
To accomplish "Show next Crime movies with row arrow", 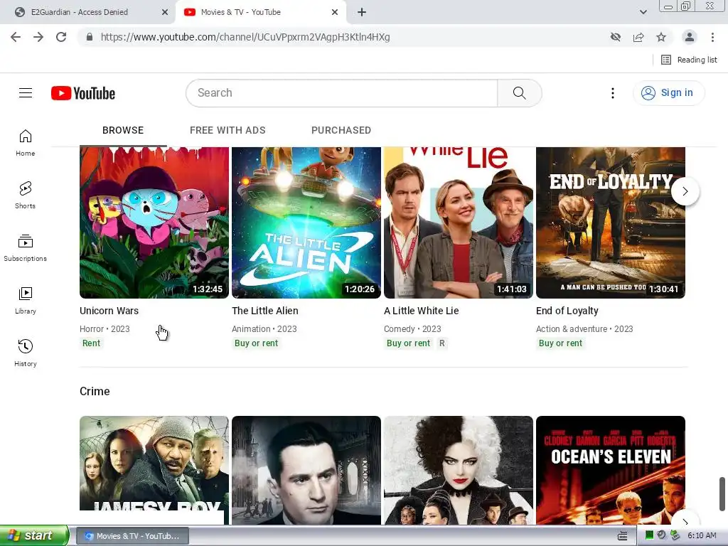I will 685,519.
